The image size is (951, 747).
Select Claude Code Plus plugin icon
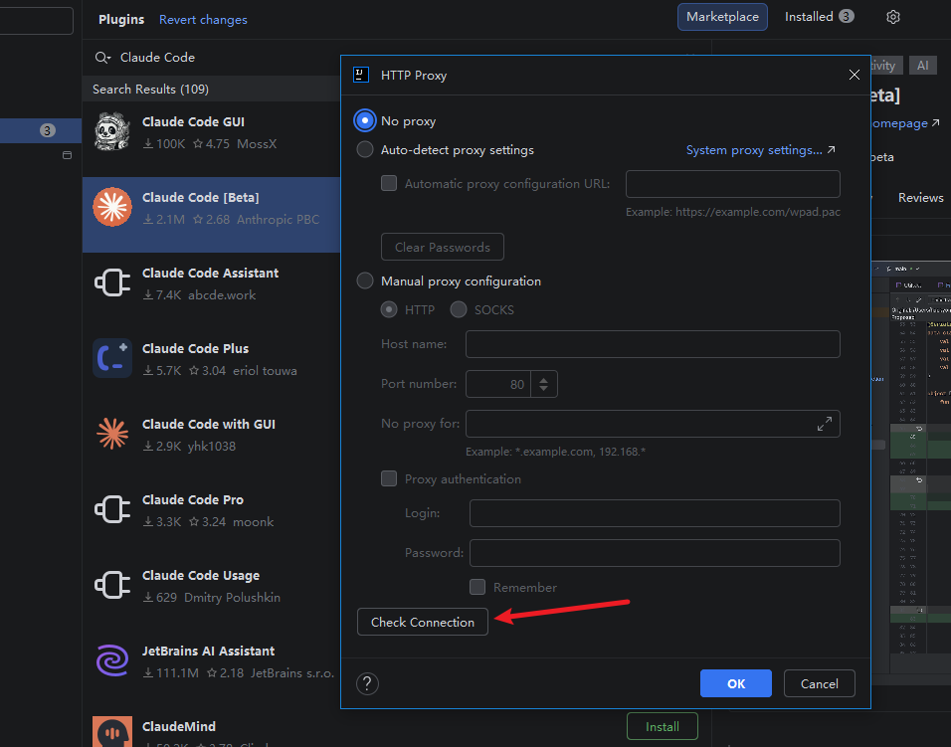[112, 358]
